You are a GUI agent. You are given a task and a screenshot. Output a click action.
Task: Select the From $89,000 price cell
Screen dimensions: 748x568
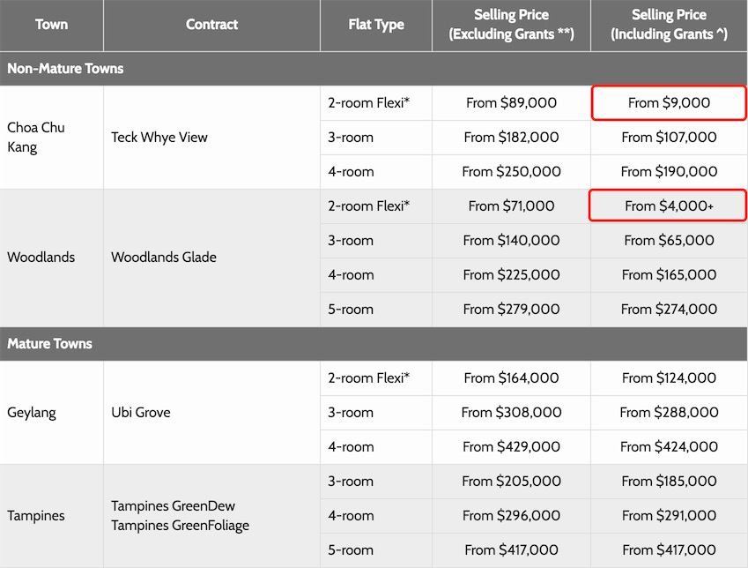[x=511, y=103]
